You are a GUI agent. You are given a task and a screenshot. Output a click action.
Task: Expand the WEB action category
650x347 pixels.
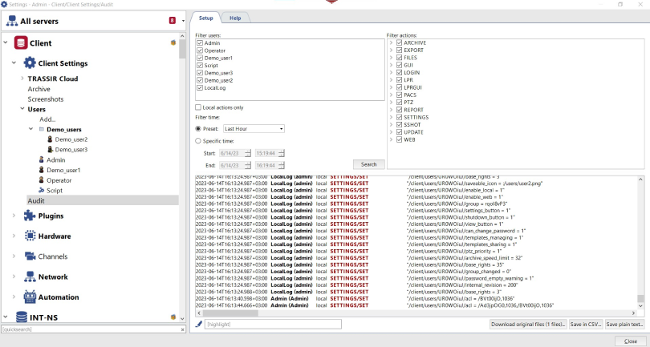click(391, 139)
